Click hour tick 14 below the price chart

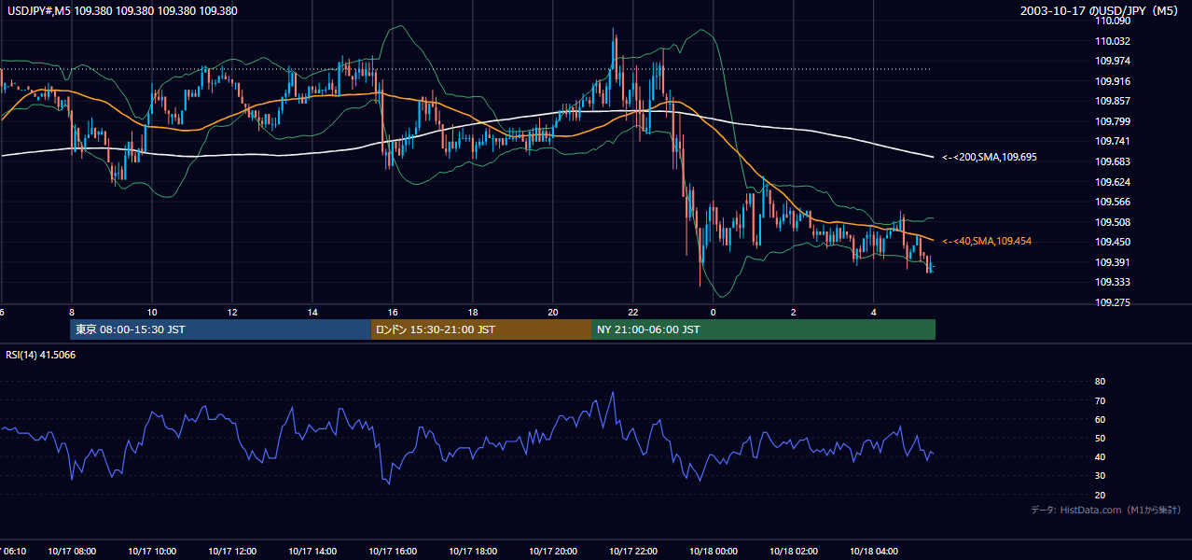[312, 312]
